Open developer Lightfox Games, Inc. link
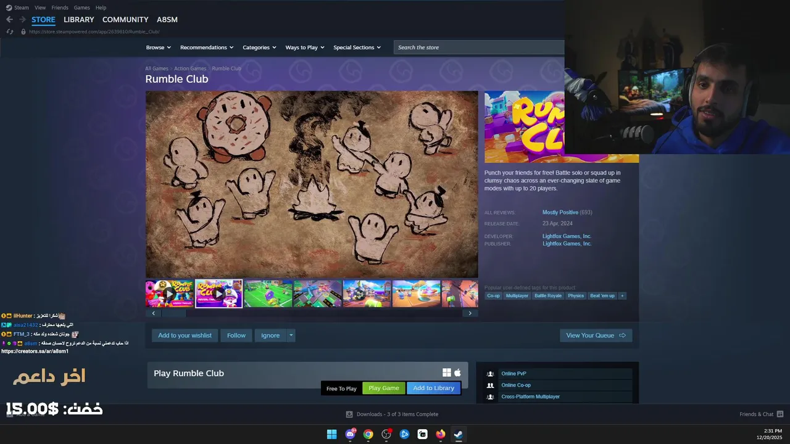Screen dimensions: 790x444 pos(567,236)
